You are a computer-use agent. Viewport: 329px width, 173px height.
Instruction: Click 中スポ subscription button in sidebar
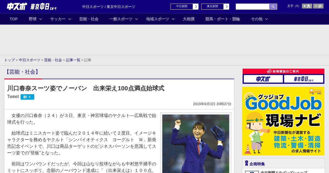click(263, 79)
